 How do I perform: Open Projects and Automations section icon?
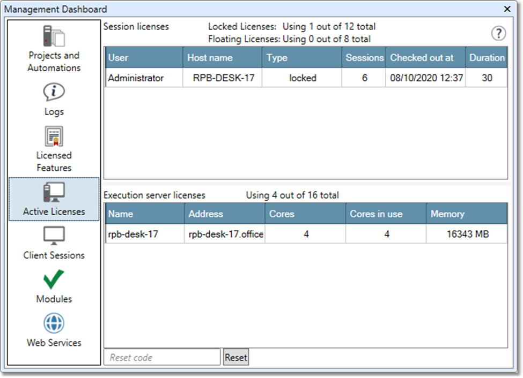pos(54,36)
